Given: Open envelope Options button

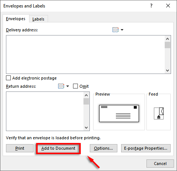Looking at the screenshot, I should (104, 148).
